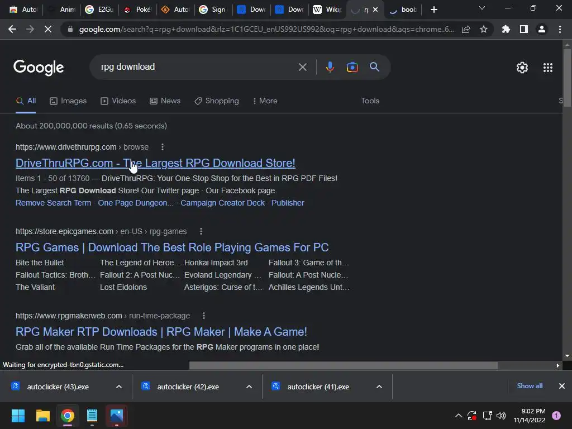The image size is (572, 429).
Task: Open the Chrome profile menu
Action: [x=542, y=29]
